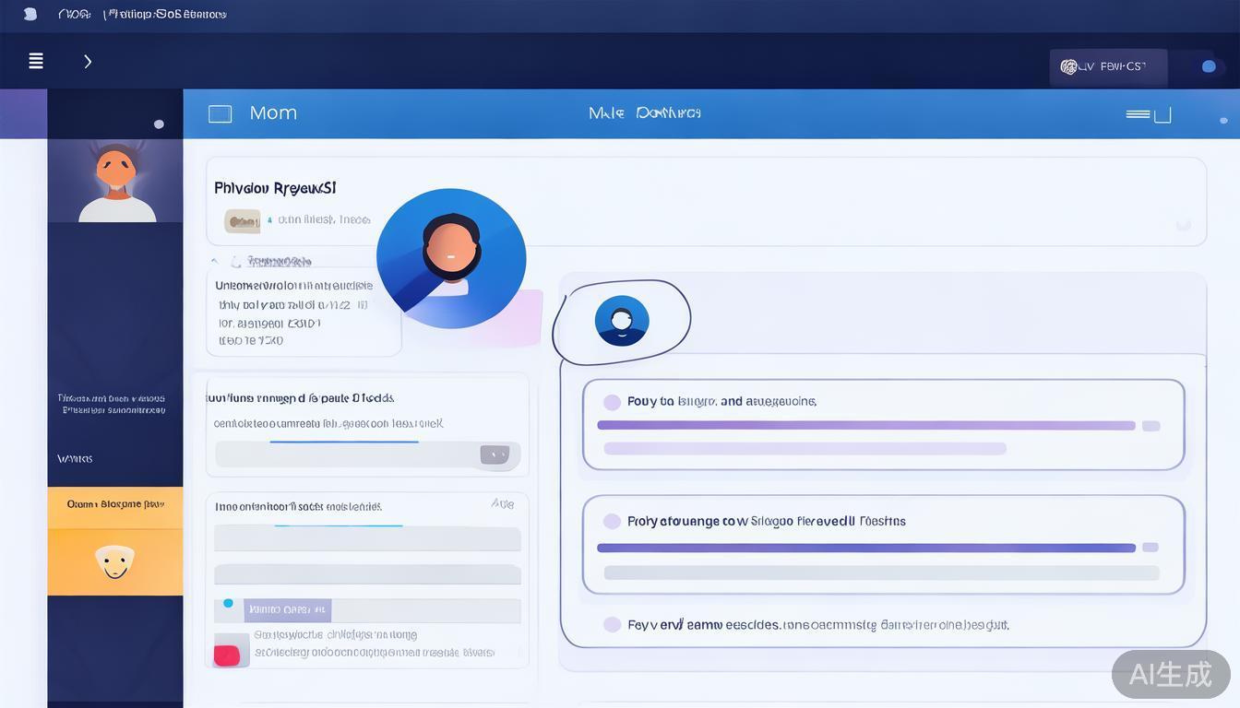The width and height of the screenshot is (1240, 708).
Task: Select the Mom tab in blue header
Action: (273, 113)
